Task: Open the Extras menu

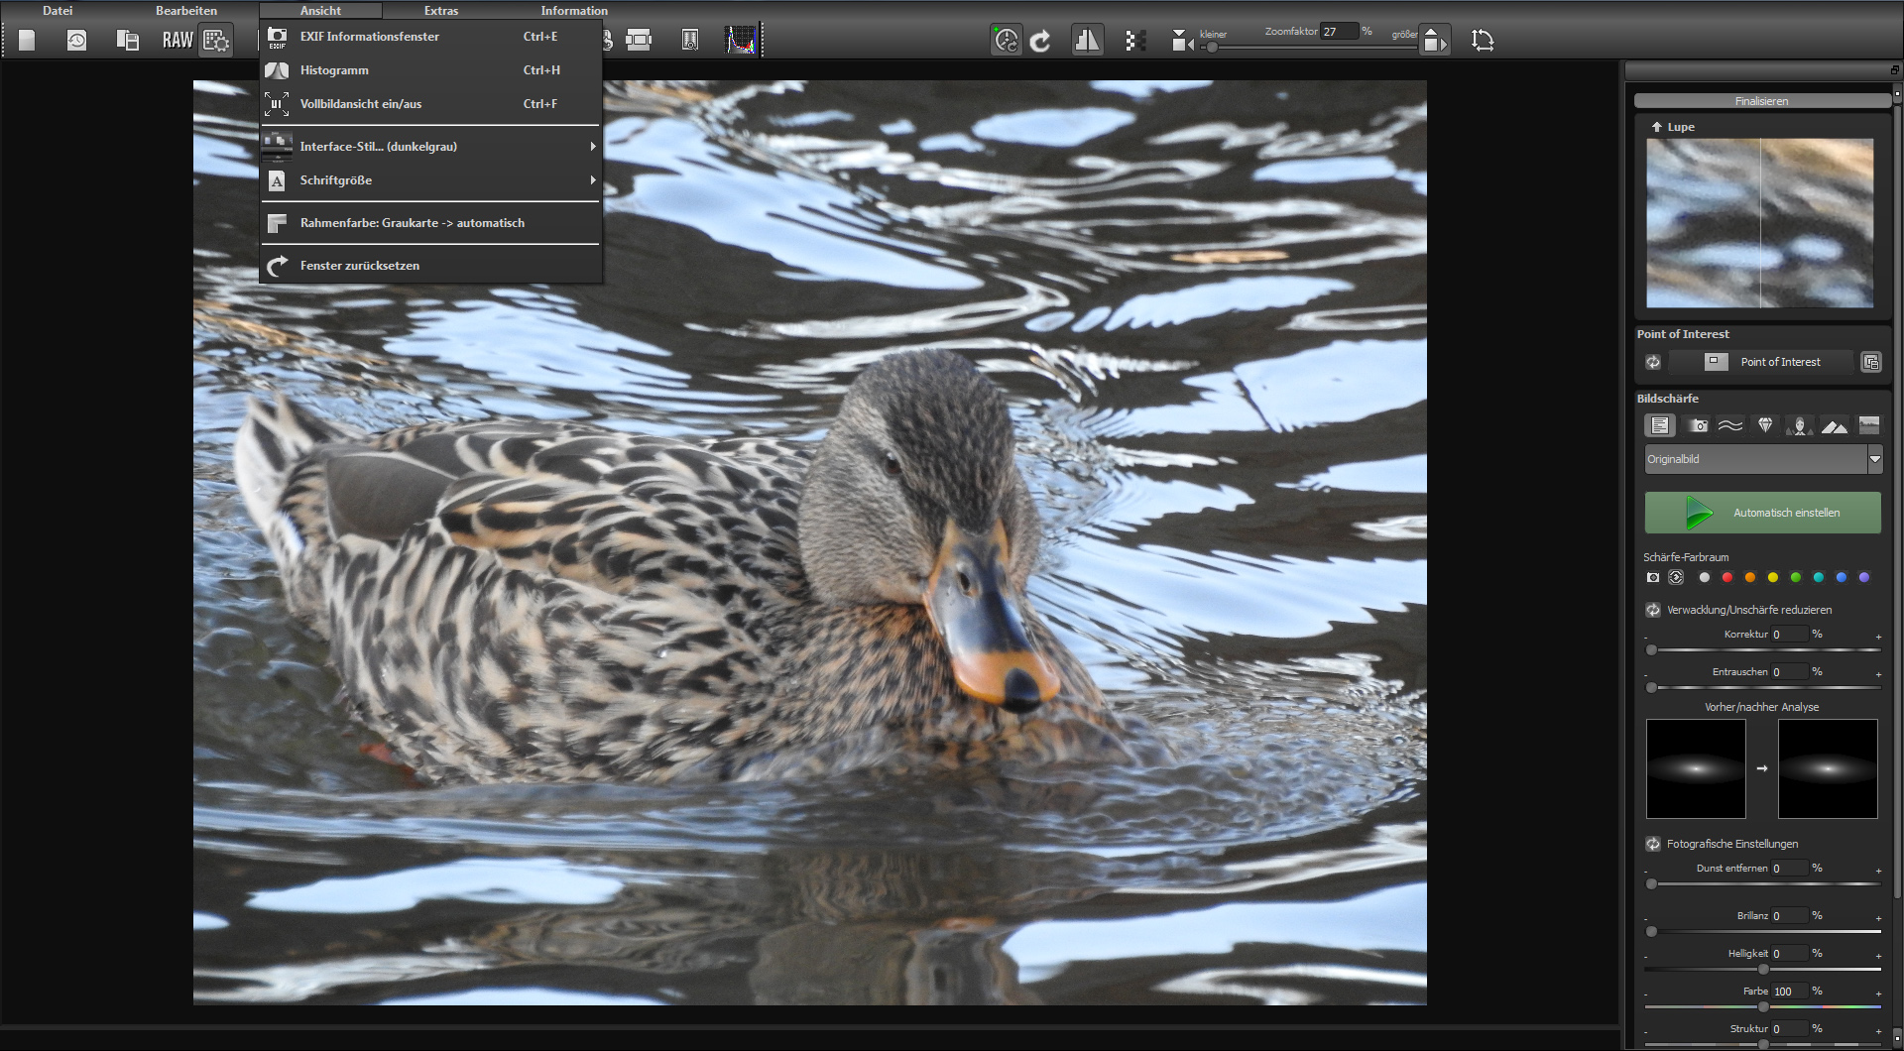Action: (x=441, y=11)
